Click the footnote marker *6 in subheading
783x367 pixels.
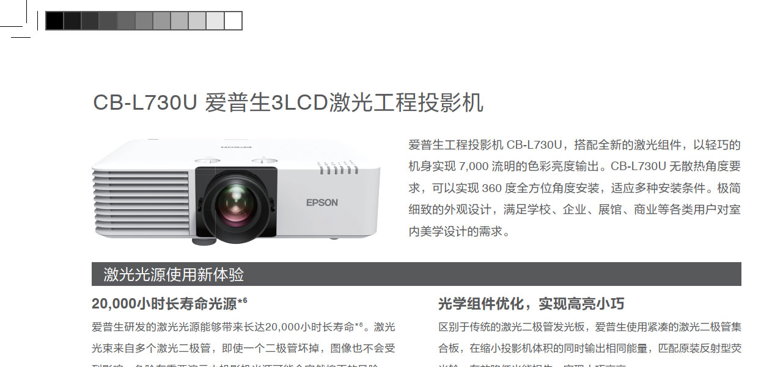(x=242, y=301)
